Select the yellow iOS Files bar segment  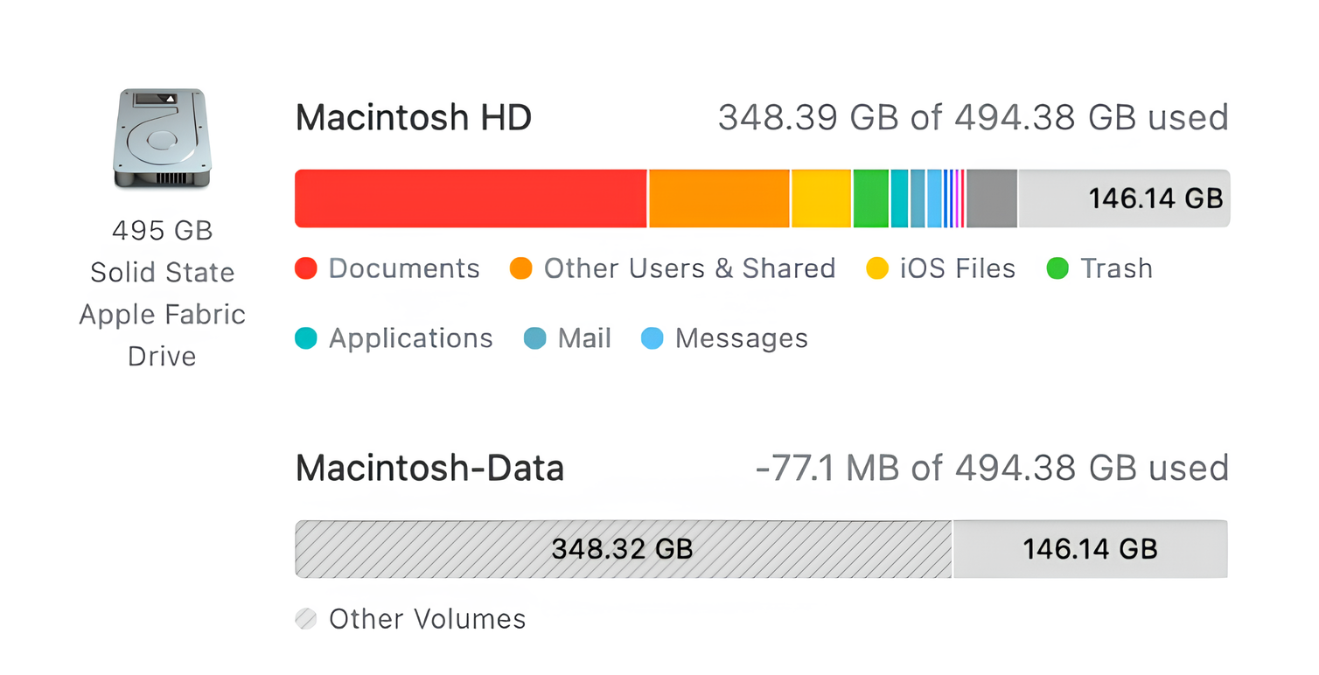[x=821, y=198]
